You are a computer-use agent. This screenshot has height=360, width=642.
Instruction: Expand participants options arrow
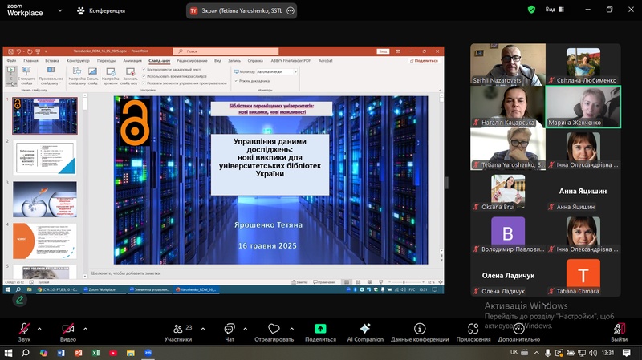click(203, 328)
